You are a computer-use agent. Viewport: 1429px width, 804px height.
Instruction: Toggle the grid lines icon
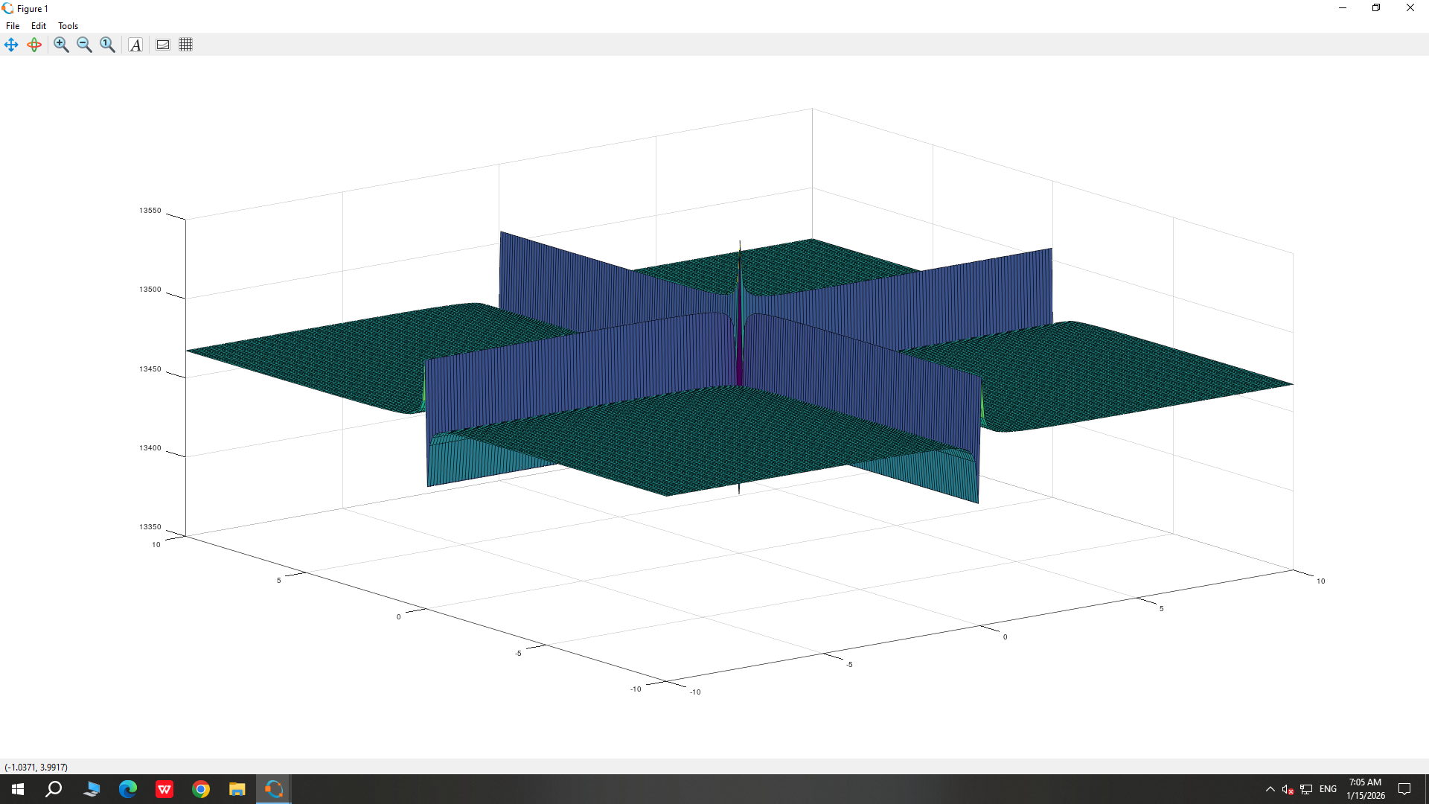click(x=186, y=45)
